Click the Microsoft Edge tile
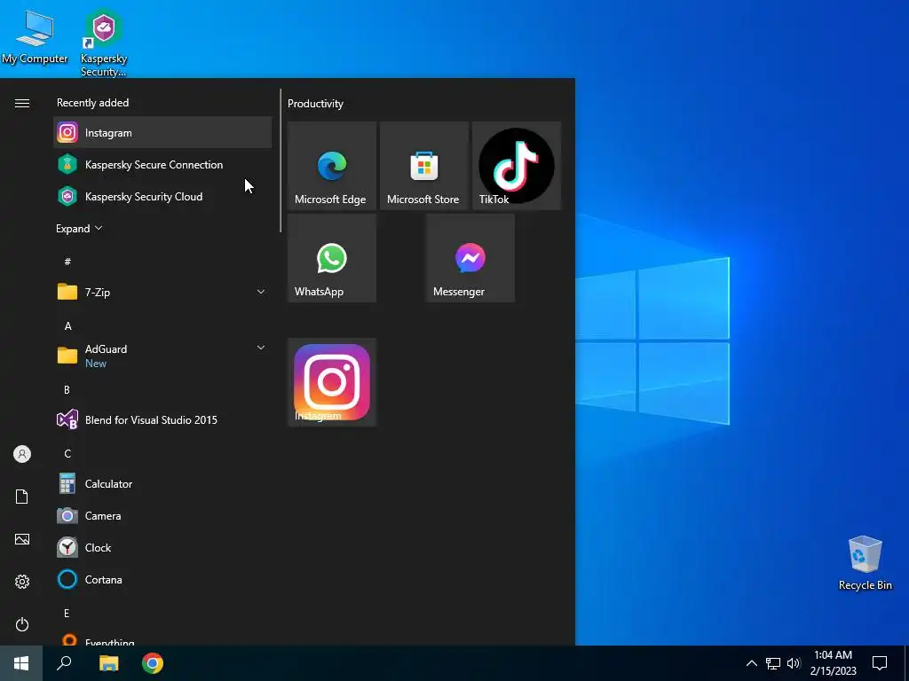Image resolution: width=909 pixels, height=681 pixels. 332,166
